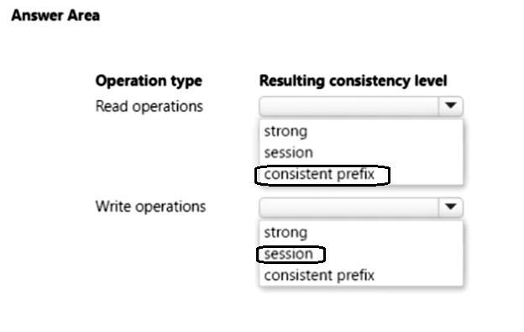Choose session for Read operations
Screen dimensions: 524x332
(x=288, y=153)
